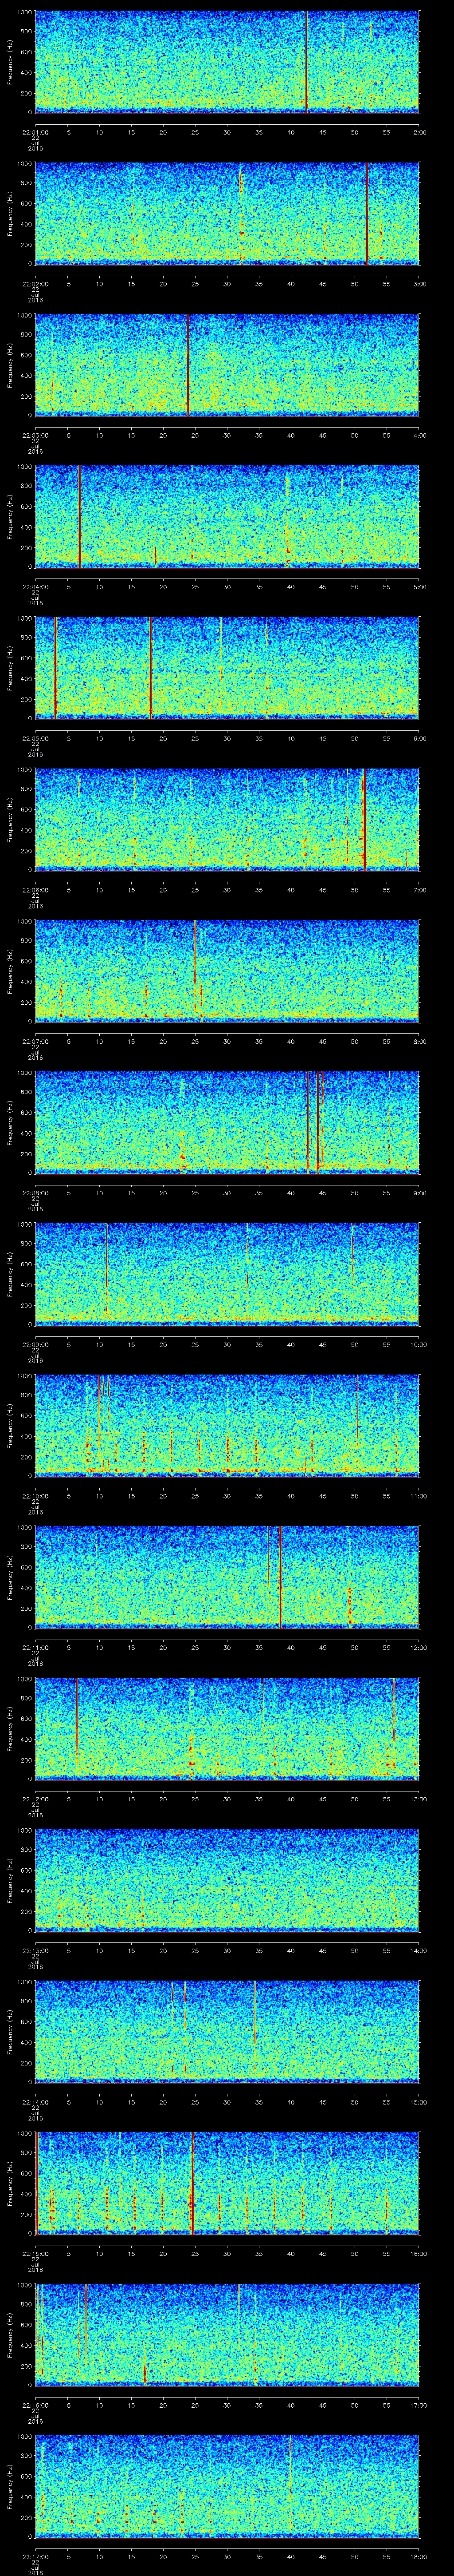Select the spectrogram panel starting at 22:02:00
Screen dimensions: 454x2576
point(227,213)
